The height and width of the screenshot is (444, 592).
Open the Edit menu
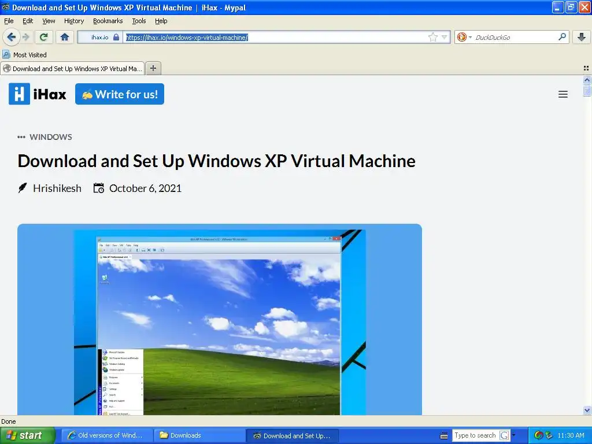(28, 21)
